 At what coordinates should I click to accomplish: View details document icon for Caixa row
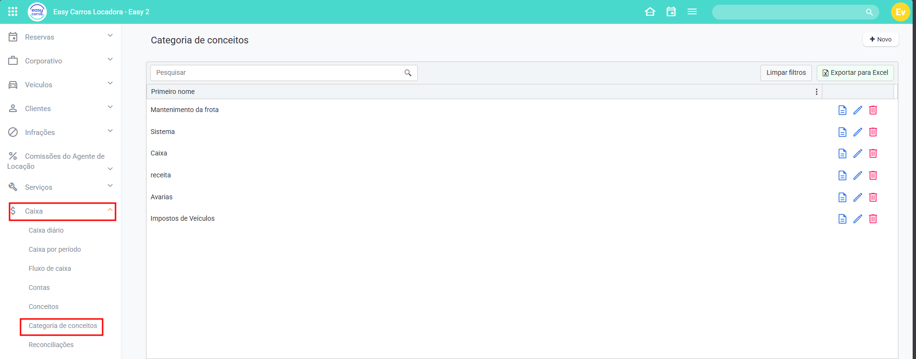click(842, 154)
